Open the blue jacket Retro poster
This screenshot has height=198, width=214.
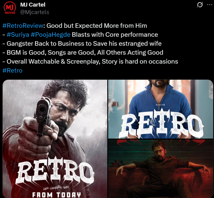point(161,109)
